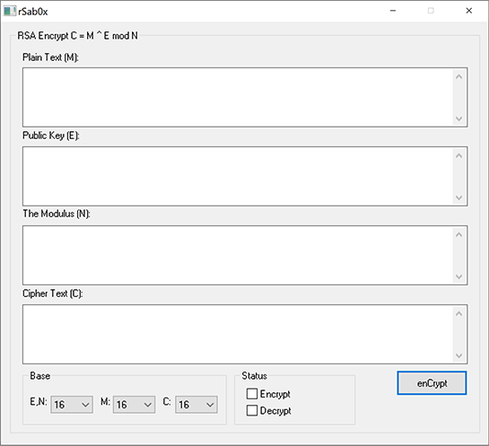
Task: Focus the Plain Text (M) input field
Action: tap(238, 97)
